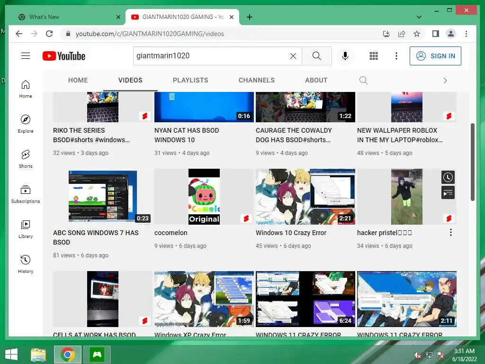Open NEW WALLPAPER ROBLOX video title
The width and height of the screenshot is (485, 364).
400,135
